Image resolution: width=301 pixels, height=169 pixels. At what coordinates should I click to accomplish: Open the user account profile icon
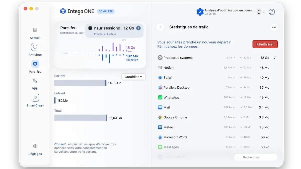click(272, 12)
